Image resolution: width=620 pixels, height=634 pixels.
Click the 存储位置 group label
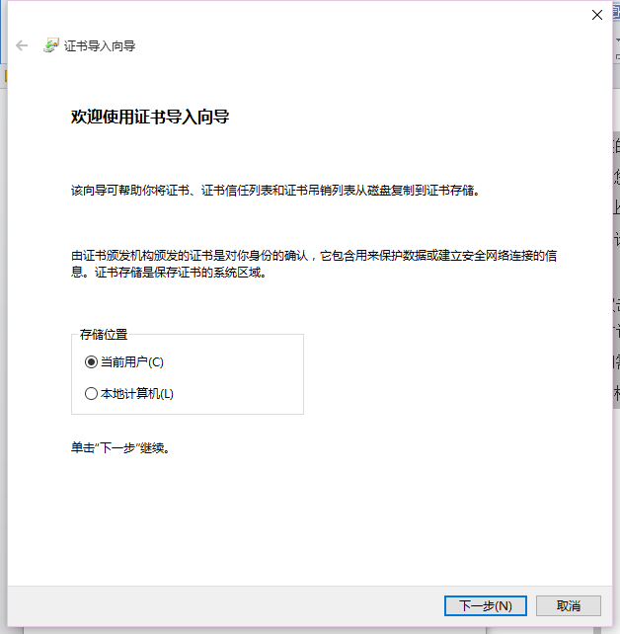click(x=104, y=335)
